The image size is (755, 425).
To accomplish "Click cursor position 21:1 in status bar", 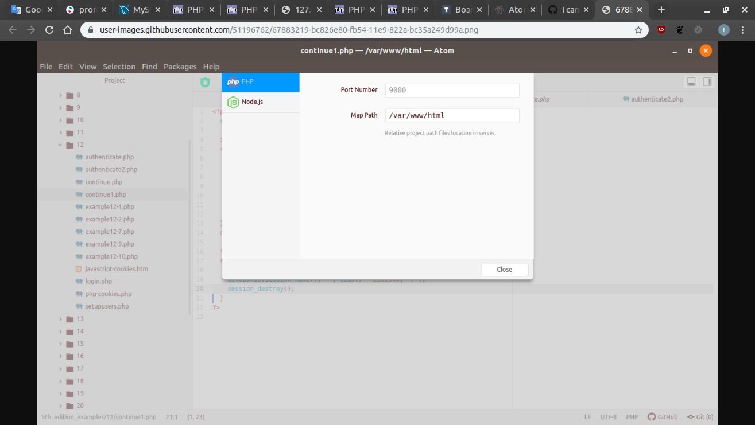I will pos(172,417).
